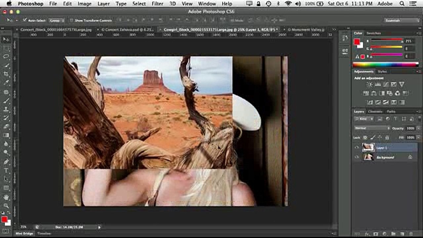Select the Horizontal Type tool
The height and width of the screenshot is (238, 423).
click(x=6, y=171)
